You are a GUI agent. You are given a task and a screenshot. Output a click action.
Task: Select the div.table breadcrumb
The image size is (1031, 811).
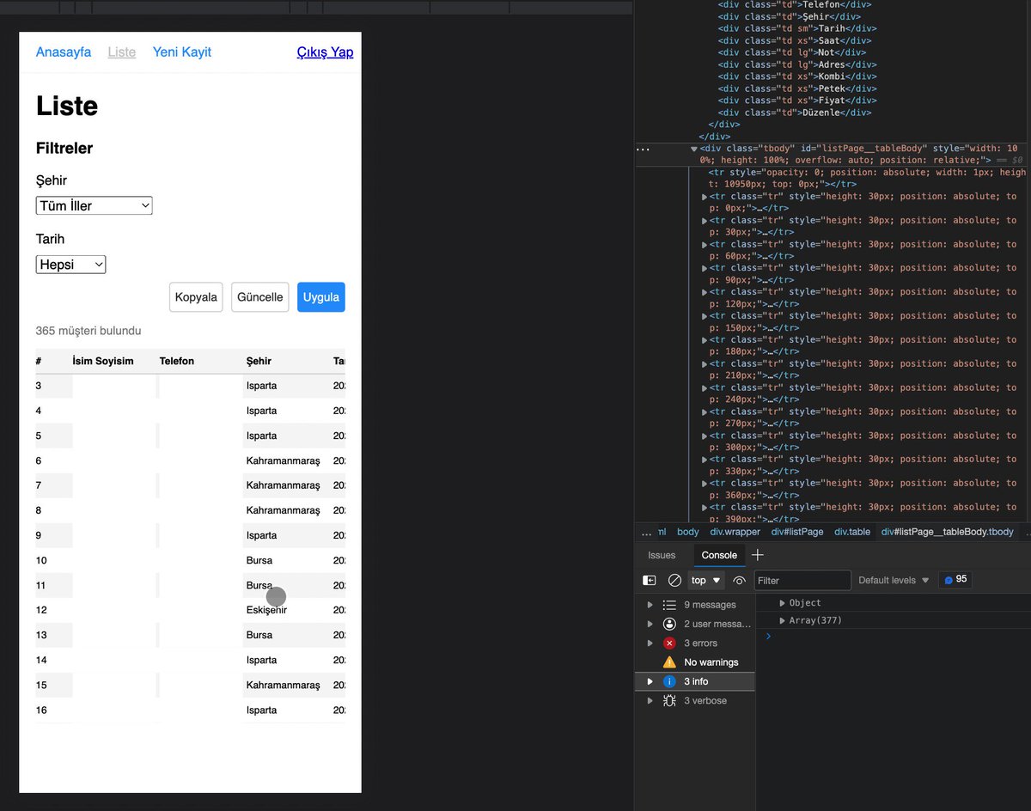[x=852, y=533]
